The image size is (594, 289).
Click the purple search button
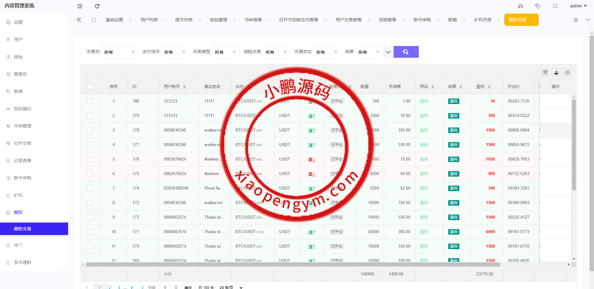coord(406,52)
